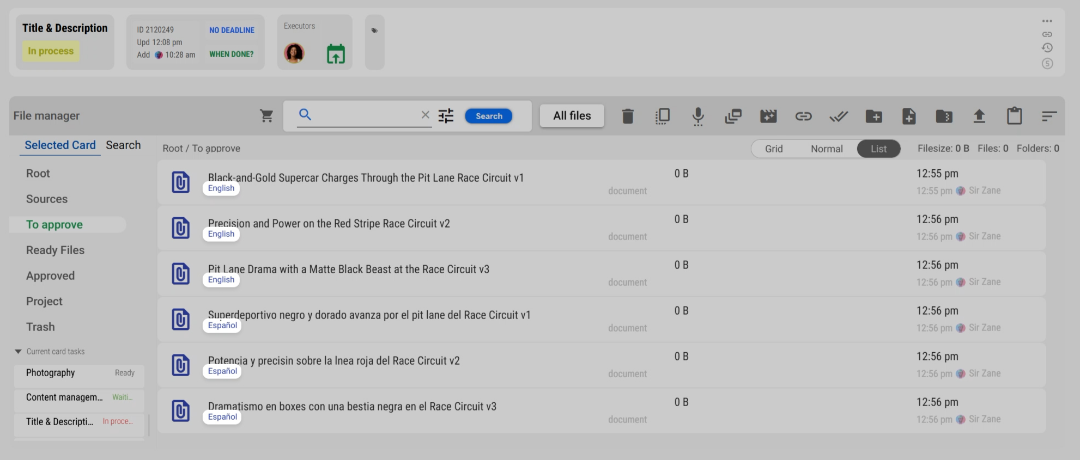The height and width of the screenshot is (460, 1080).
Task: Click the All files button
Action: (x=572, y=116)
